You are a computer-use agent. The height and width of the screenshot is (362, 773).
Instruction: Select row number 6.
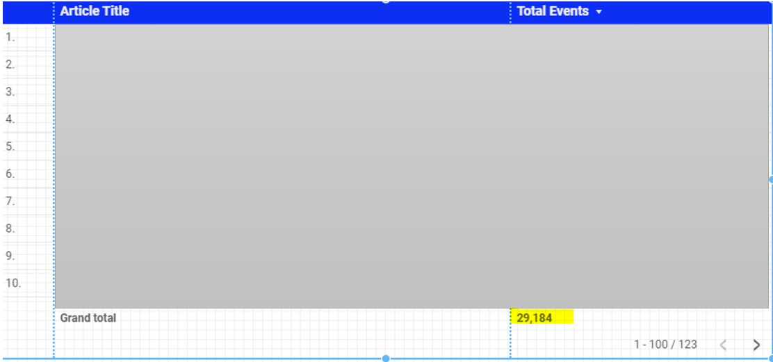10,174
